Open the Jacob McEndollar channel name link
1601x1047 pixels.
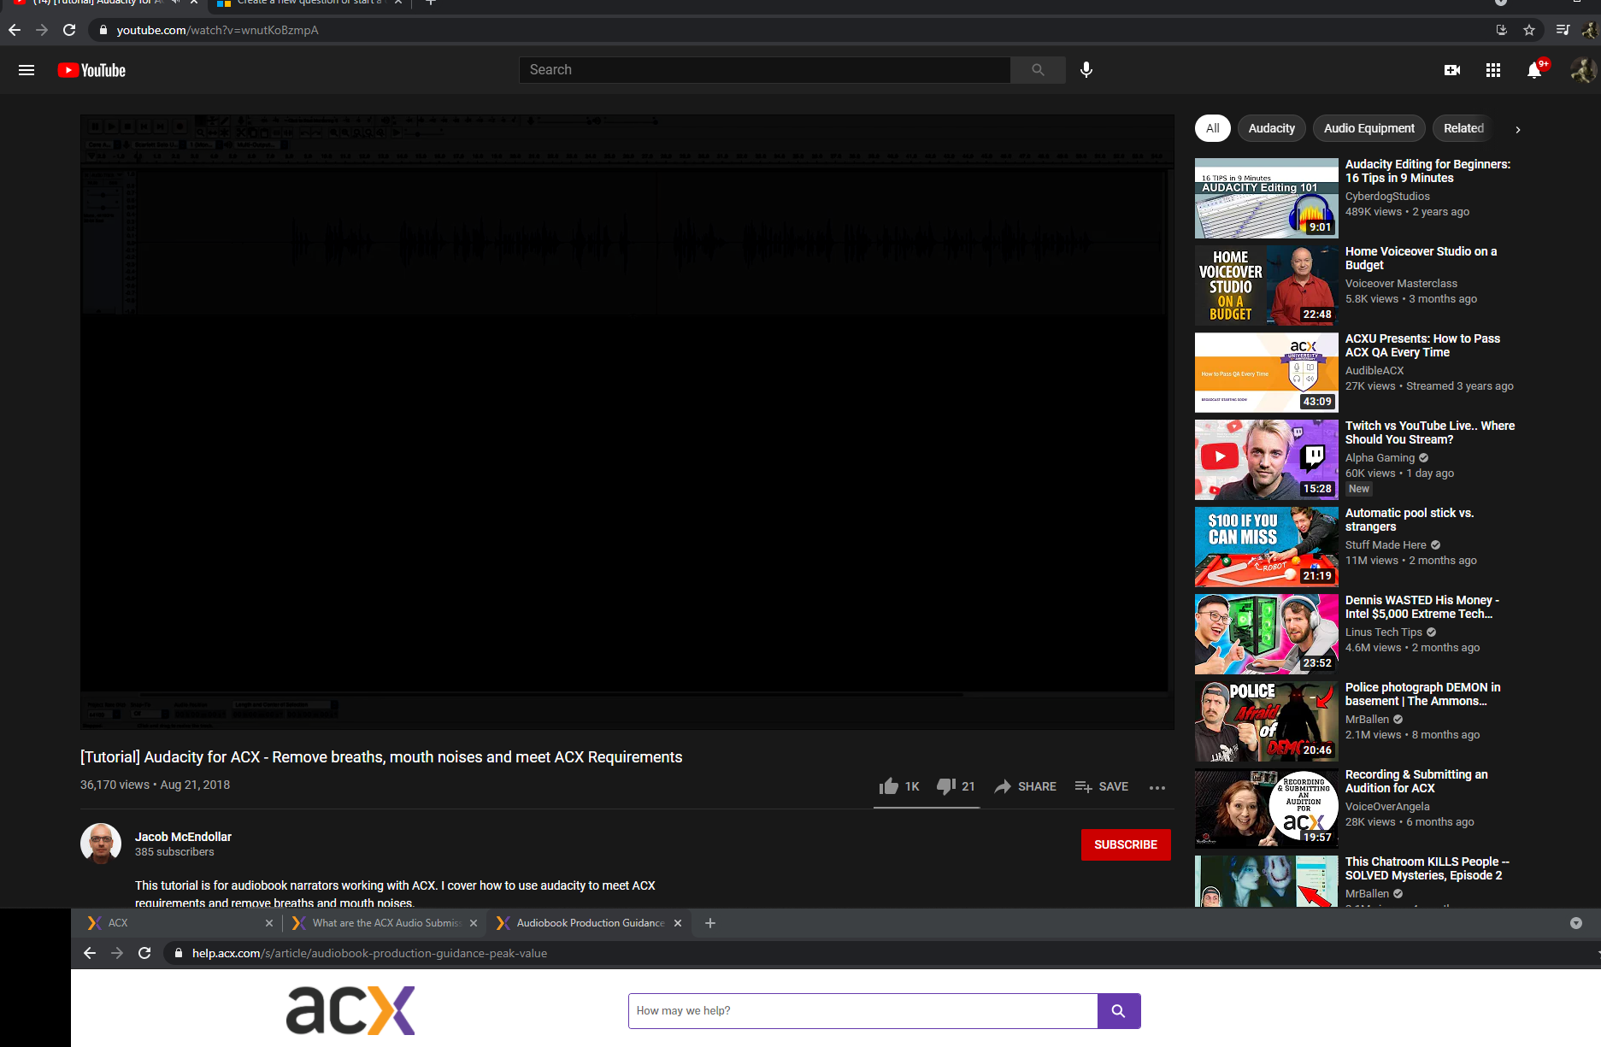coord(183,837)
